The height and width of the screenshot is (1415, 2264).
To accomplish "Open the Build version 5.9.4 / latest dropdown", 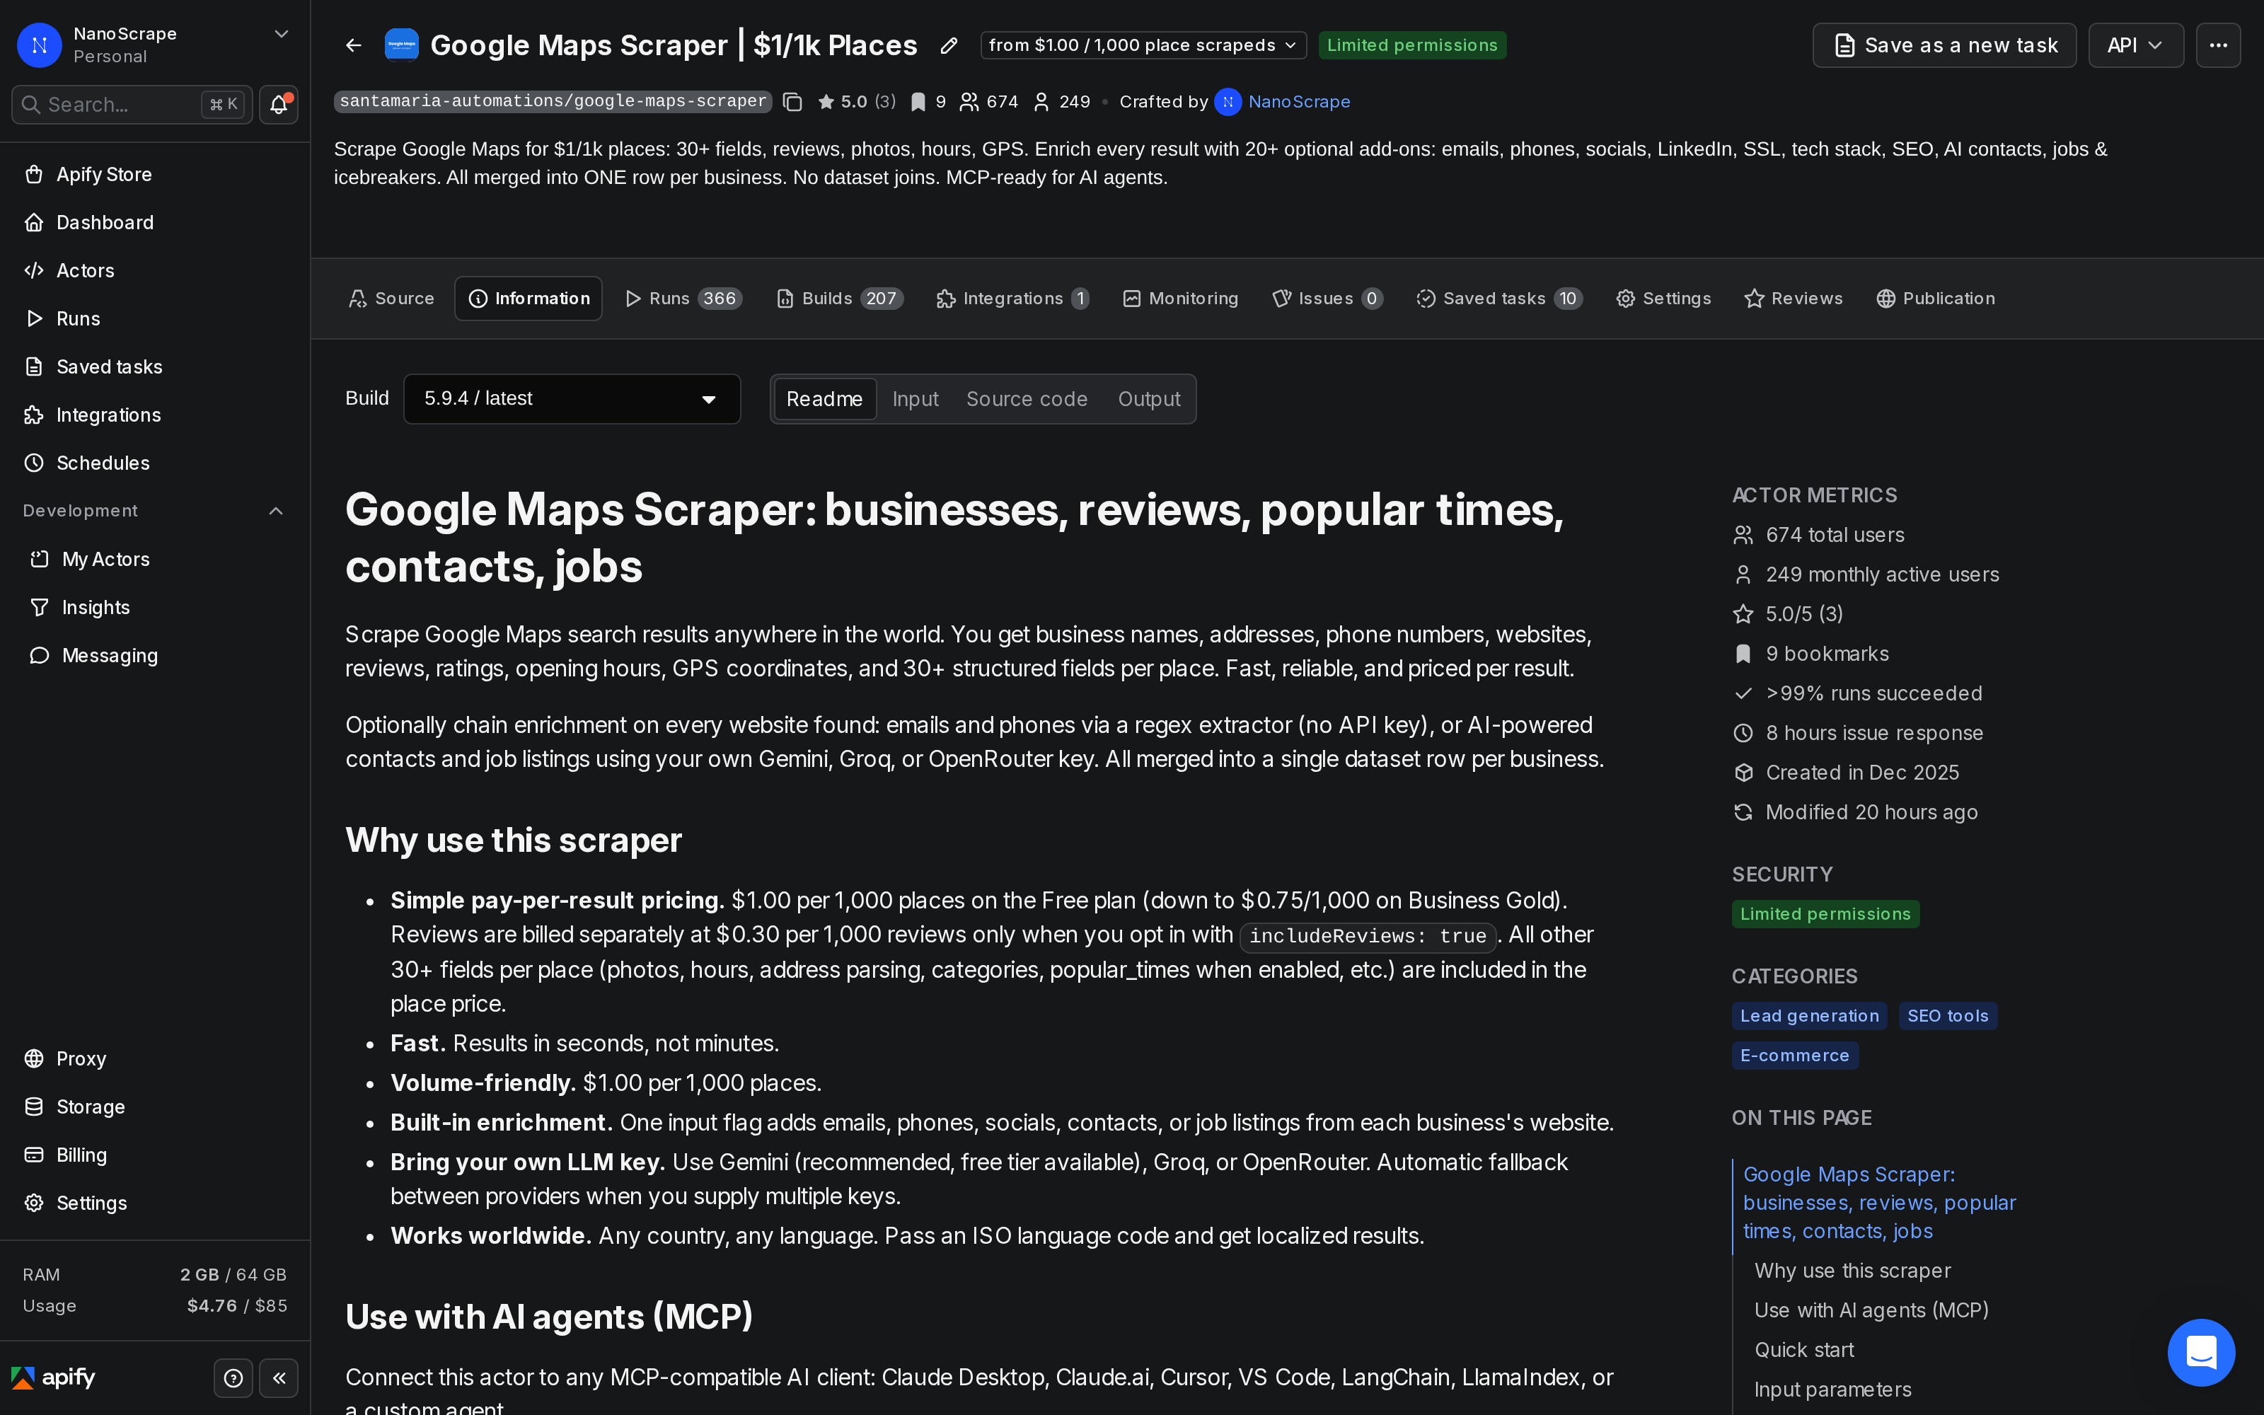I will (x=572, y=398).
